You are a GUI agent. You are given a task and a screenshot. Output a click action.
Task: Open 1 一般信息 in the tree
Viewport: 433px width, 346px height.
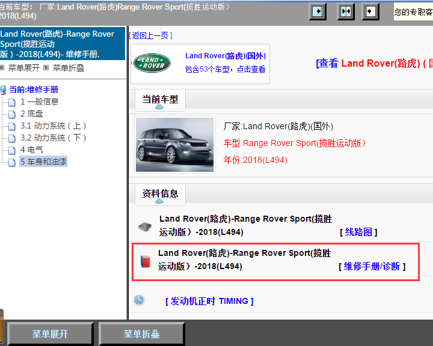click(x=40, y=102)
